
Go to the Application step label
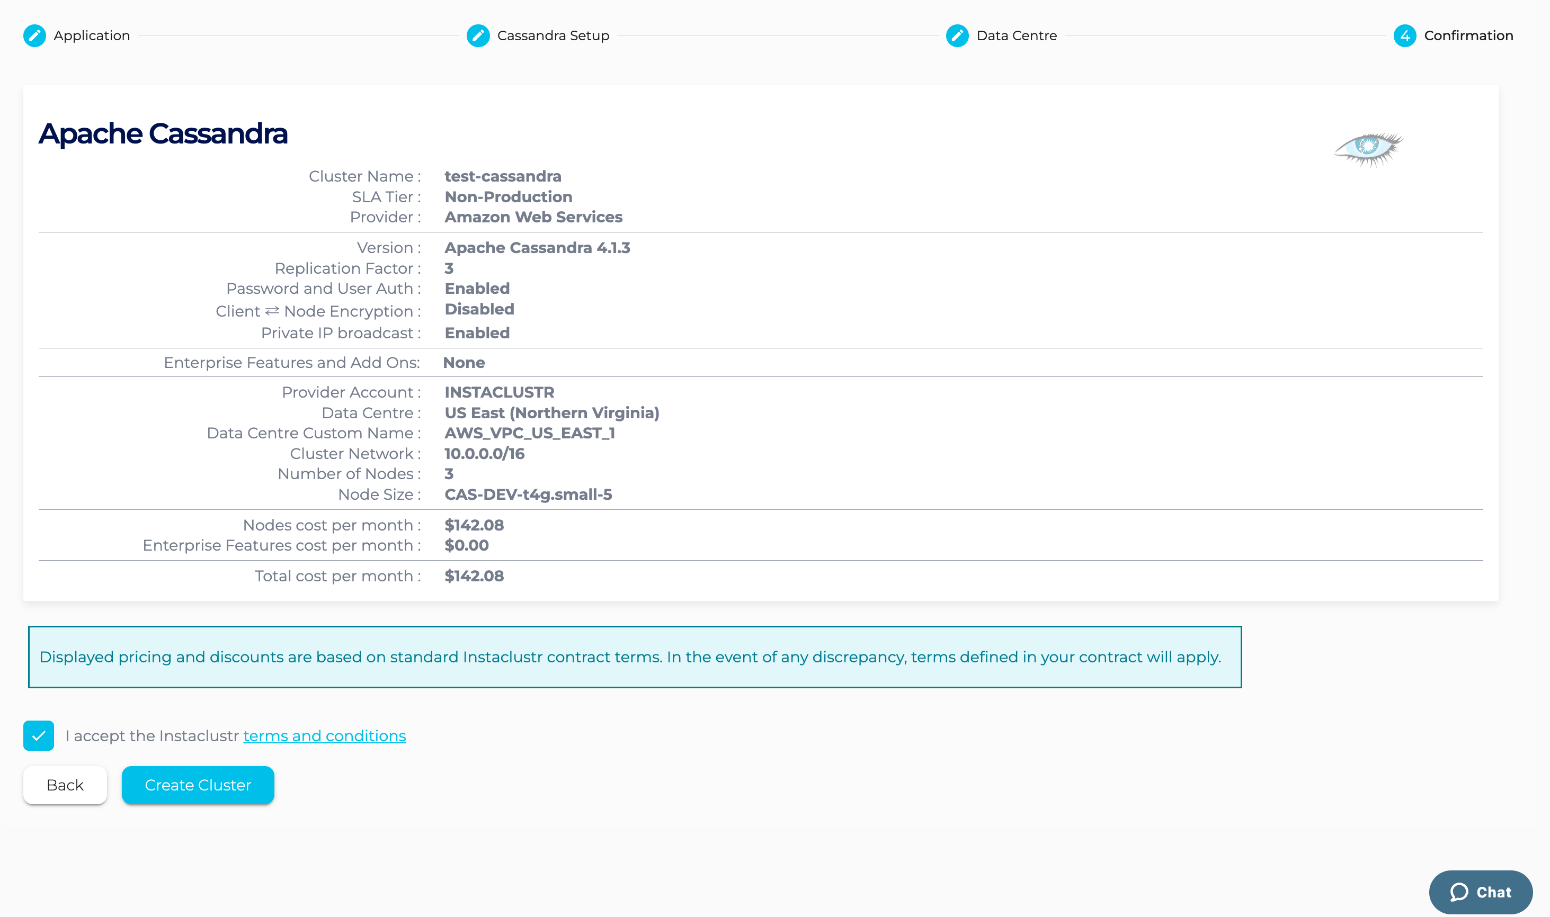tap(92, 36)
